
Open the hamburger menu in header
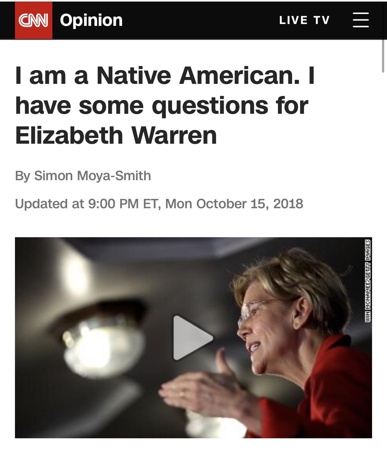(361, 20)
